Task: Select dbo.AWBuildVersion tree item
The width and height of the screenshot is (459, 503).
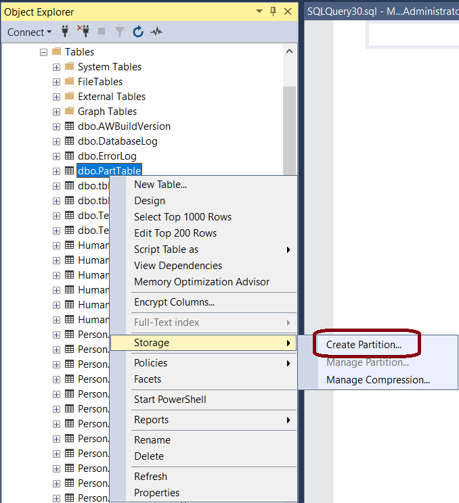Action: (x=124, y=126)
